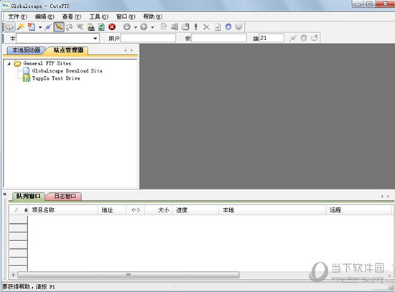
Task: Click the Edit file pencil-page icon
Action: point(164,27)
